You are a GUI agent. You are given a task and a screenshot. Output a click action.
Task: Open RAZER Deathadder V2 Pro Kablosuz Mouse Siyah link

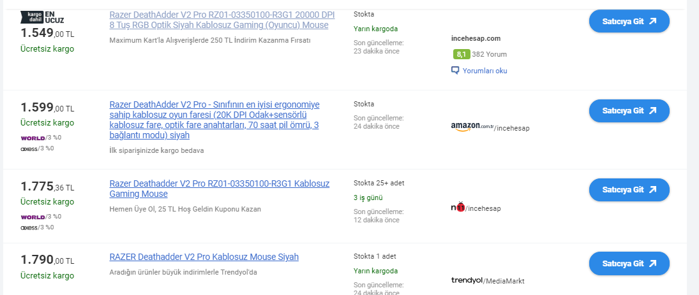[x=204, y=257]
